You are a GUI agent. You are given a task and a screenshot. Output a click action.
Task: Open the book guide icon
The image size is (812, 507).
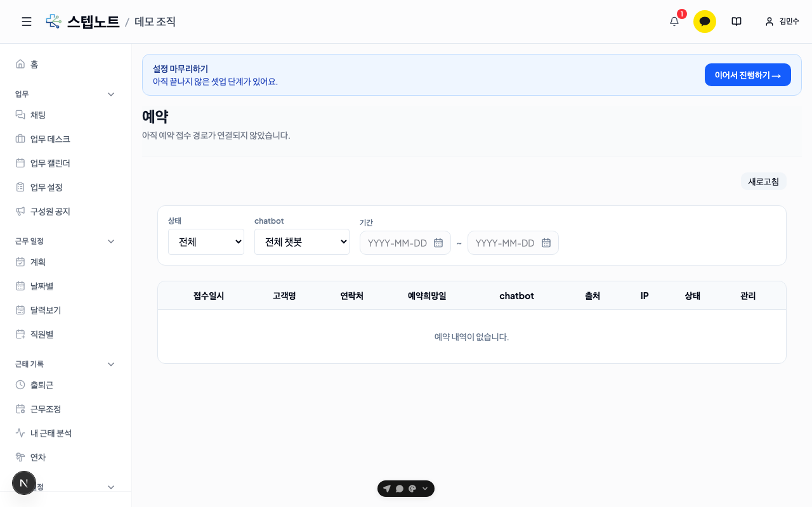tap(737, 22)
